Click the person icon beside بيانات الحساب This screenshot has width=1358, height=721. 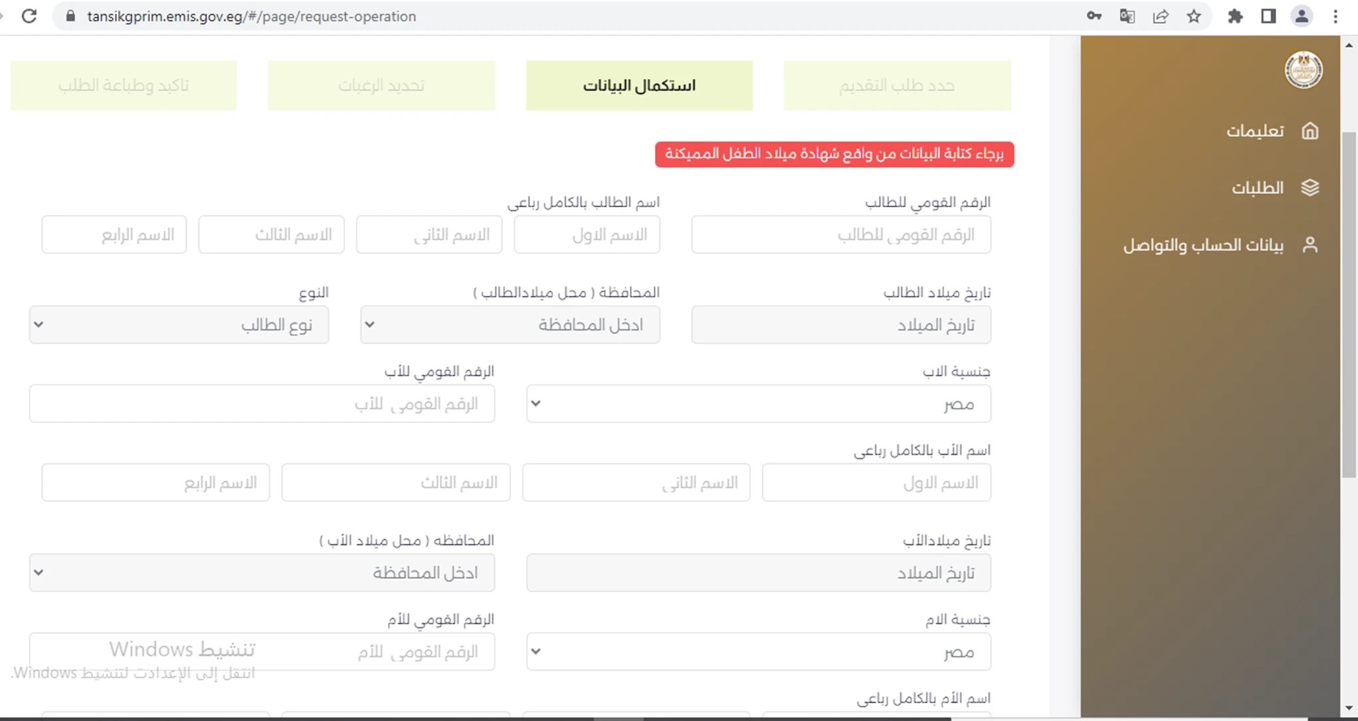click(1309, 245)
